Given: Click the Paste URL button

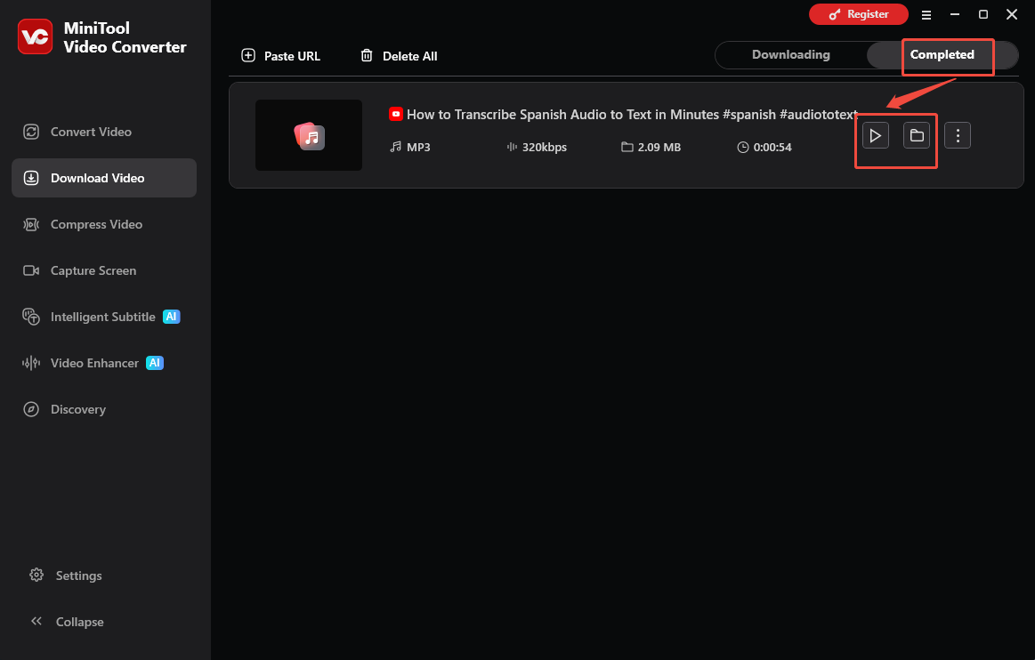Looking at the screenshot, I should click(280, 56).
